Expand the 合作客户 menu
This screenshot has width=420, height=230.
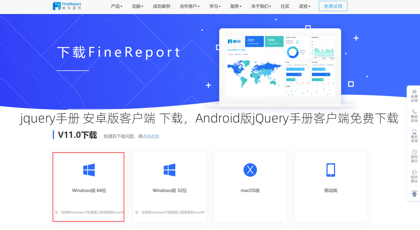pyautogui.click(x=190, y=6)
